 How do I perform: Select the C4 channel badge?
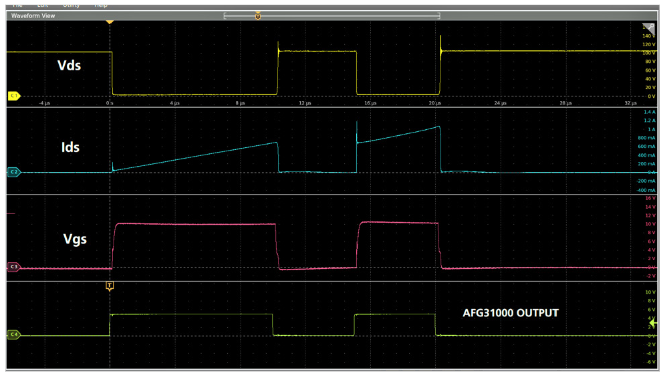(x=13, y=335)
